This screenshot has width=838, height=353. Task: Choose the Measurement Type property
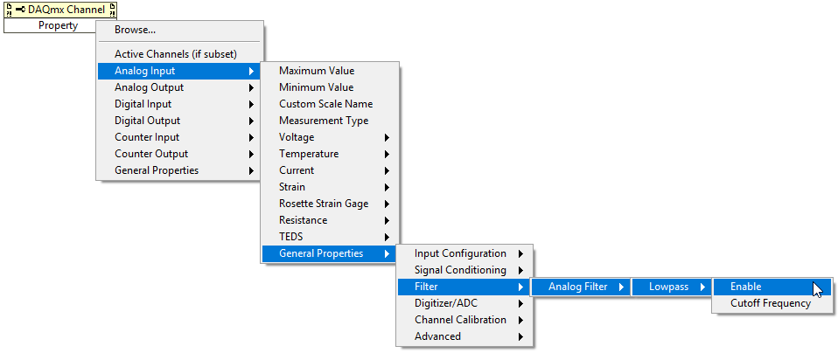[324, 121]
